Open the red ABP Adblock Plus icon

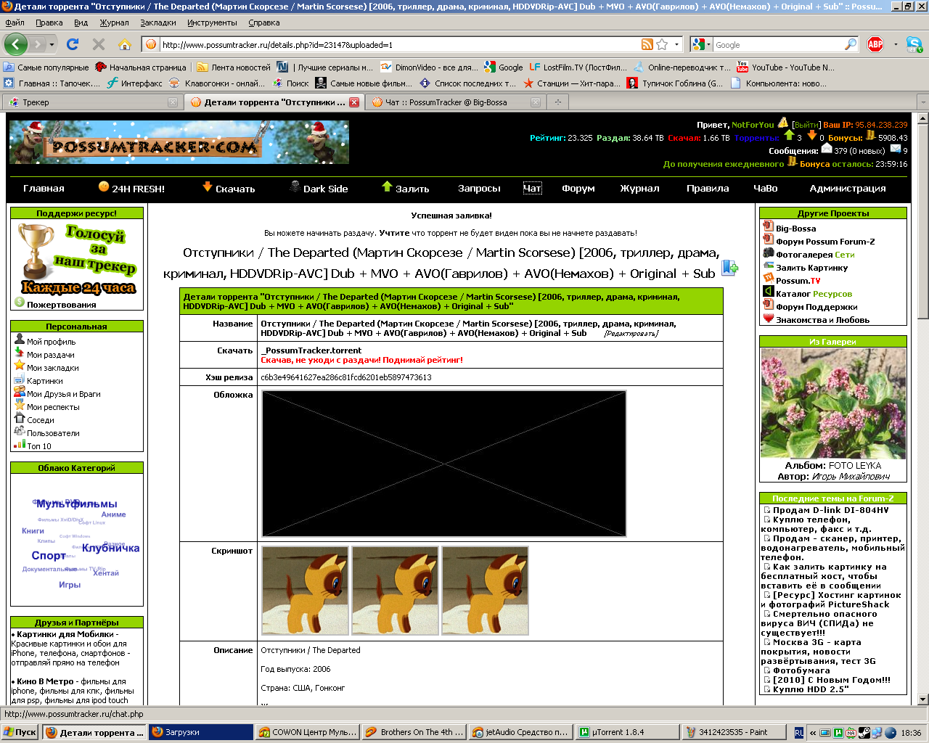click(x=875, y=44)
